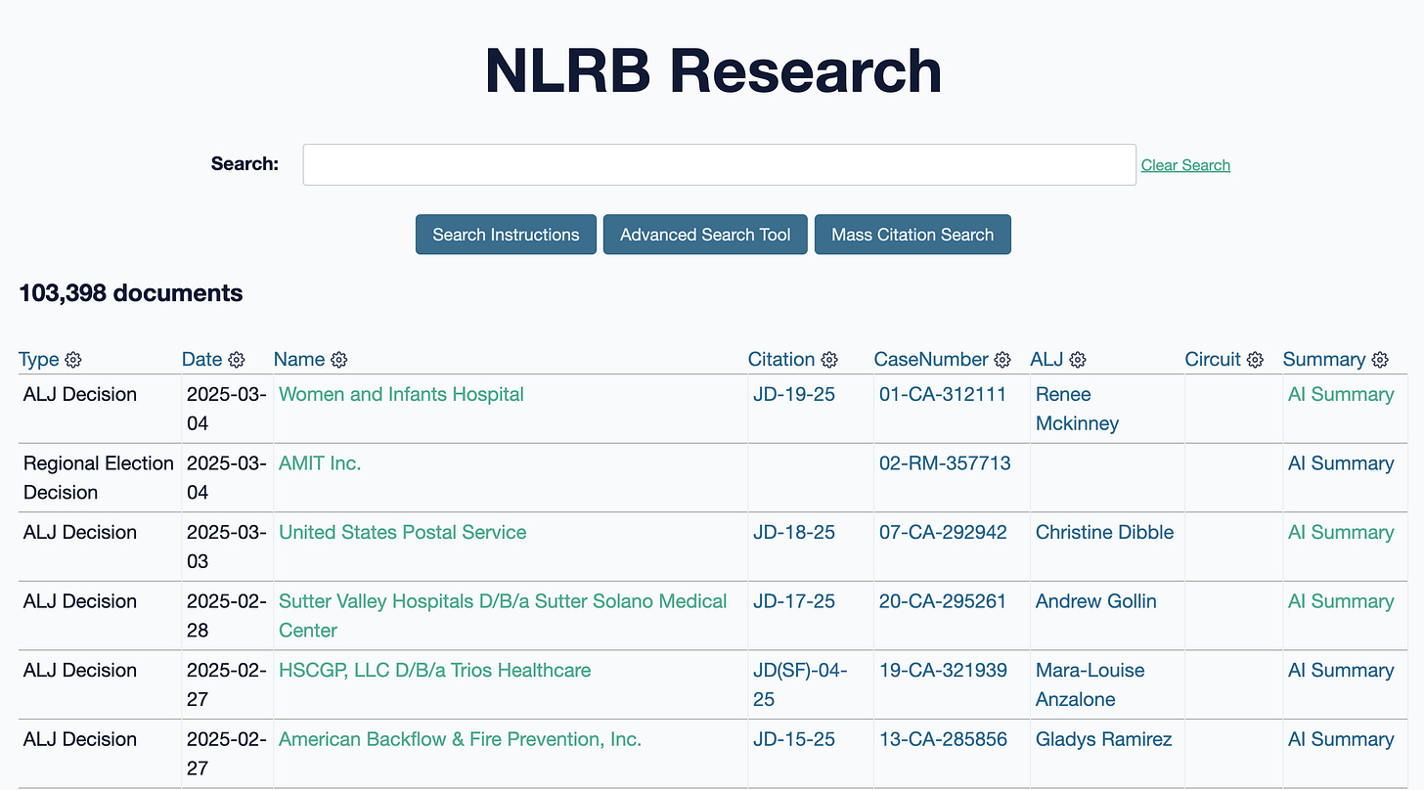The image size is (1424, 790).
Task: Open AI Summary for Women and Infants Hospital
Action: click(x=1341, y=395)
